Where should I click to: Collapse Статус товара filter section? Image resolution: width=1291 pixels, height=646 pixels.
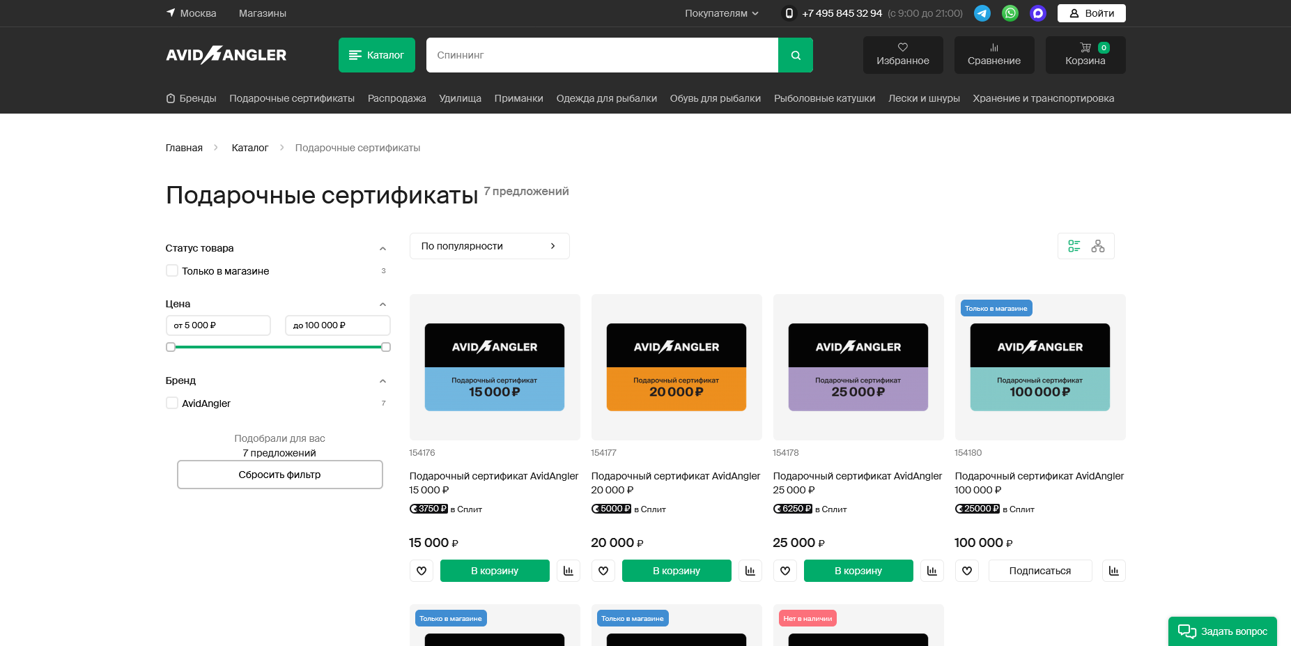coord(382,249)
